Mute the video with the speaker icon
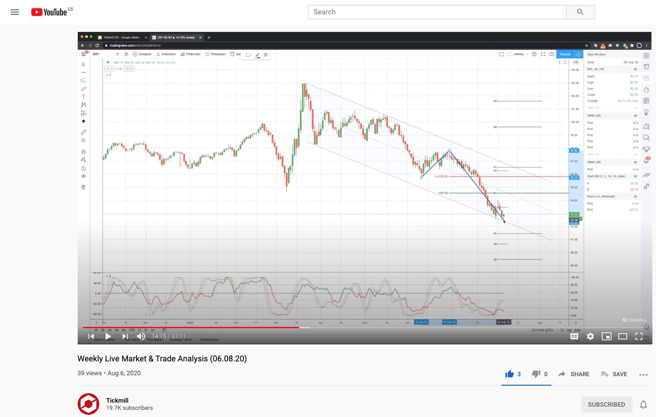Viewport: 656px width, 417px height. click(141, 336)
